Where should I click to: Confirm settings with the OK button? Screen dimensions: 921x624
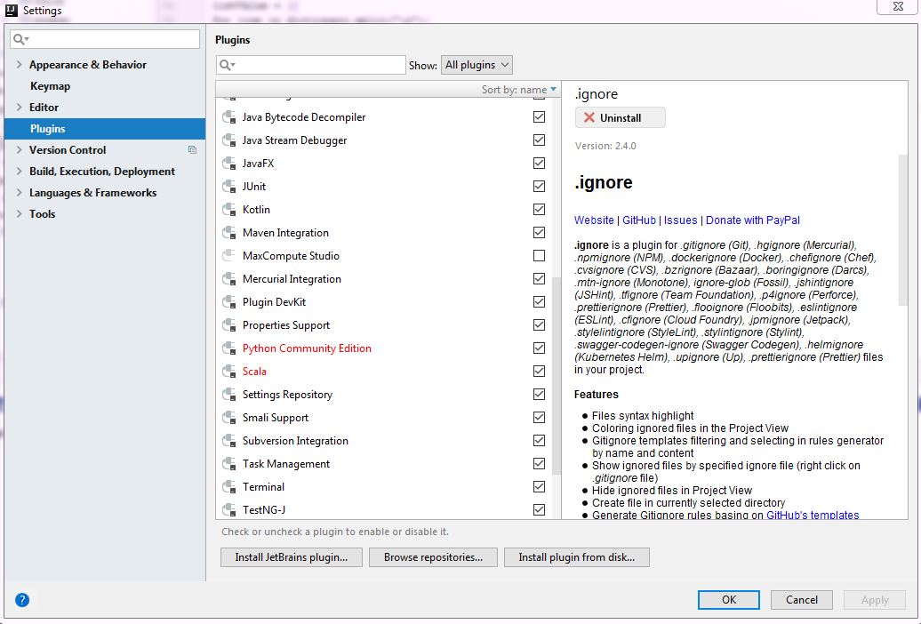pyautogui.click(x=729, y=600)
